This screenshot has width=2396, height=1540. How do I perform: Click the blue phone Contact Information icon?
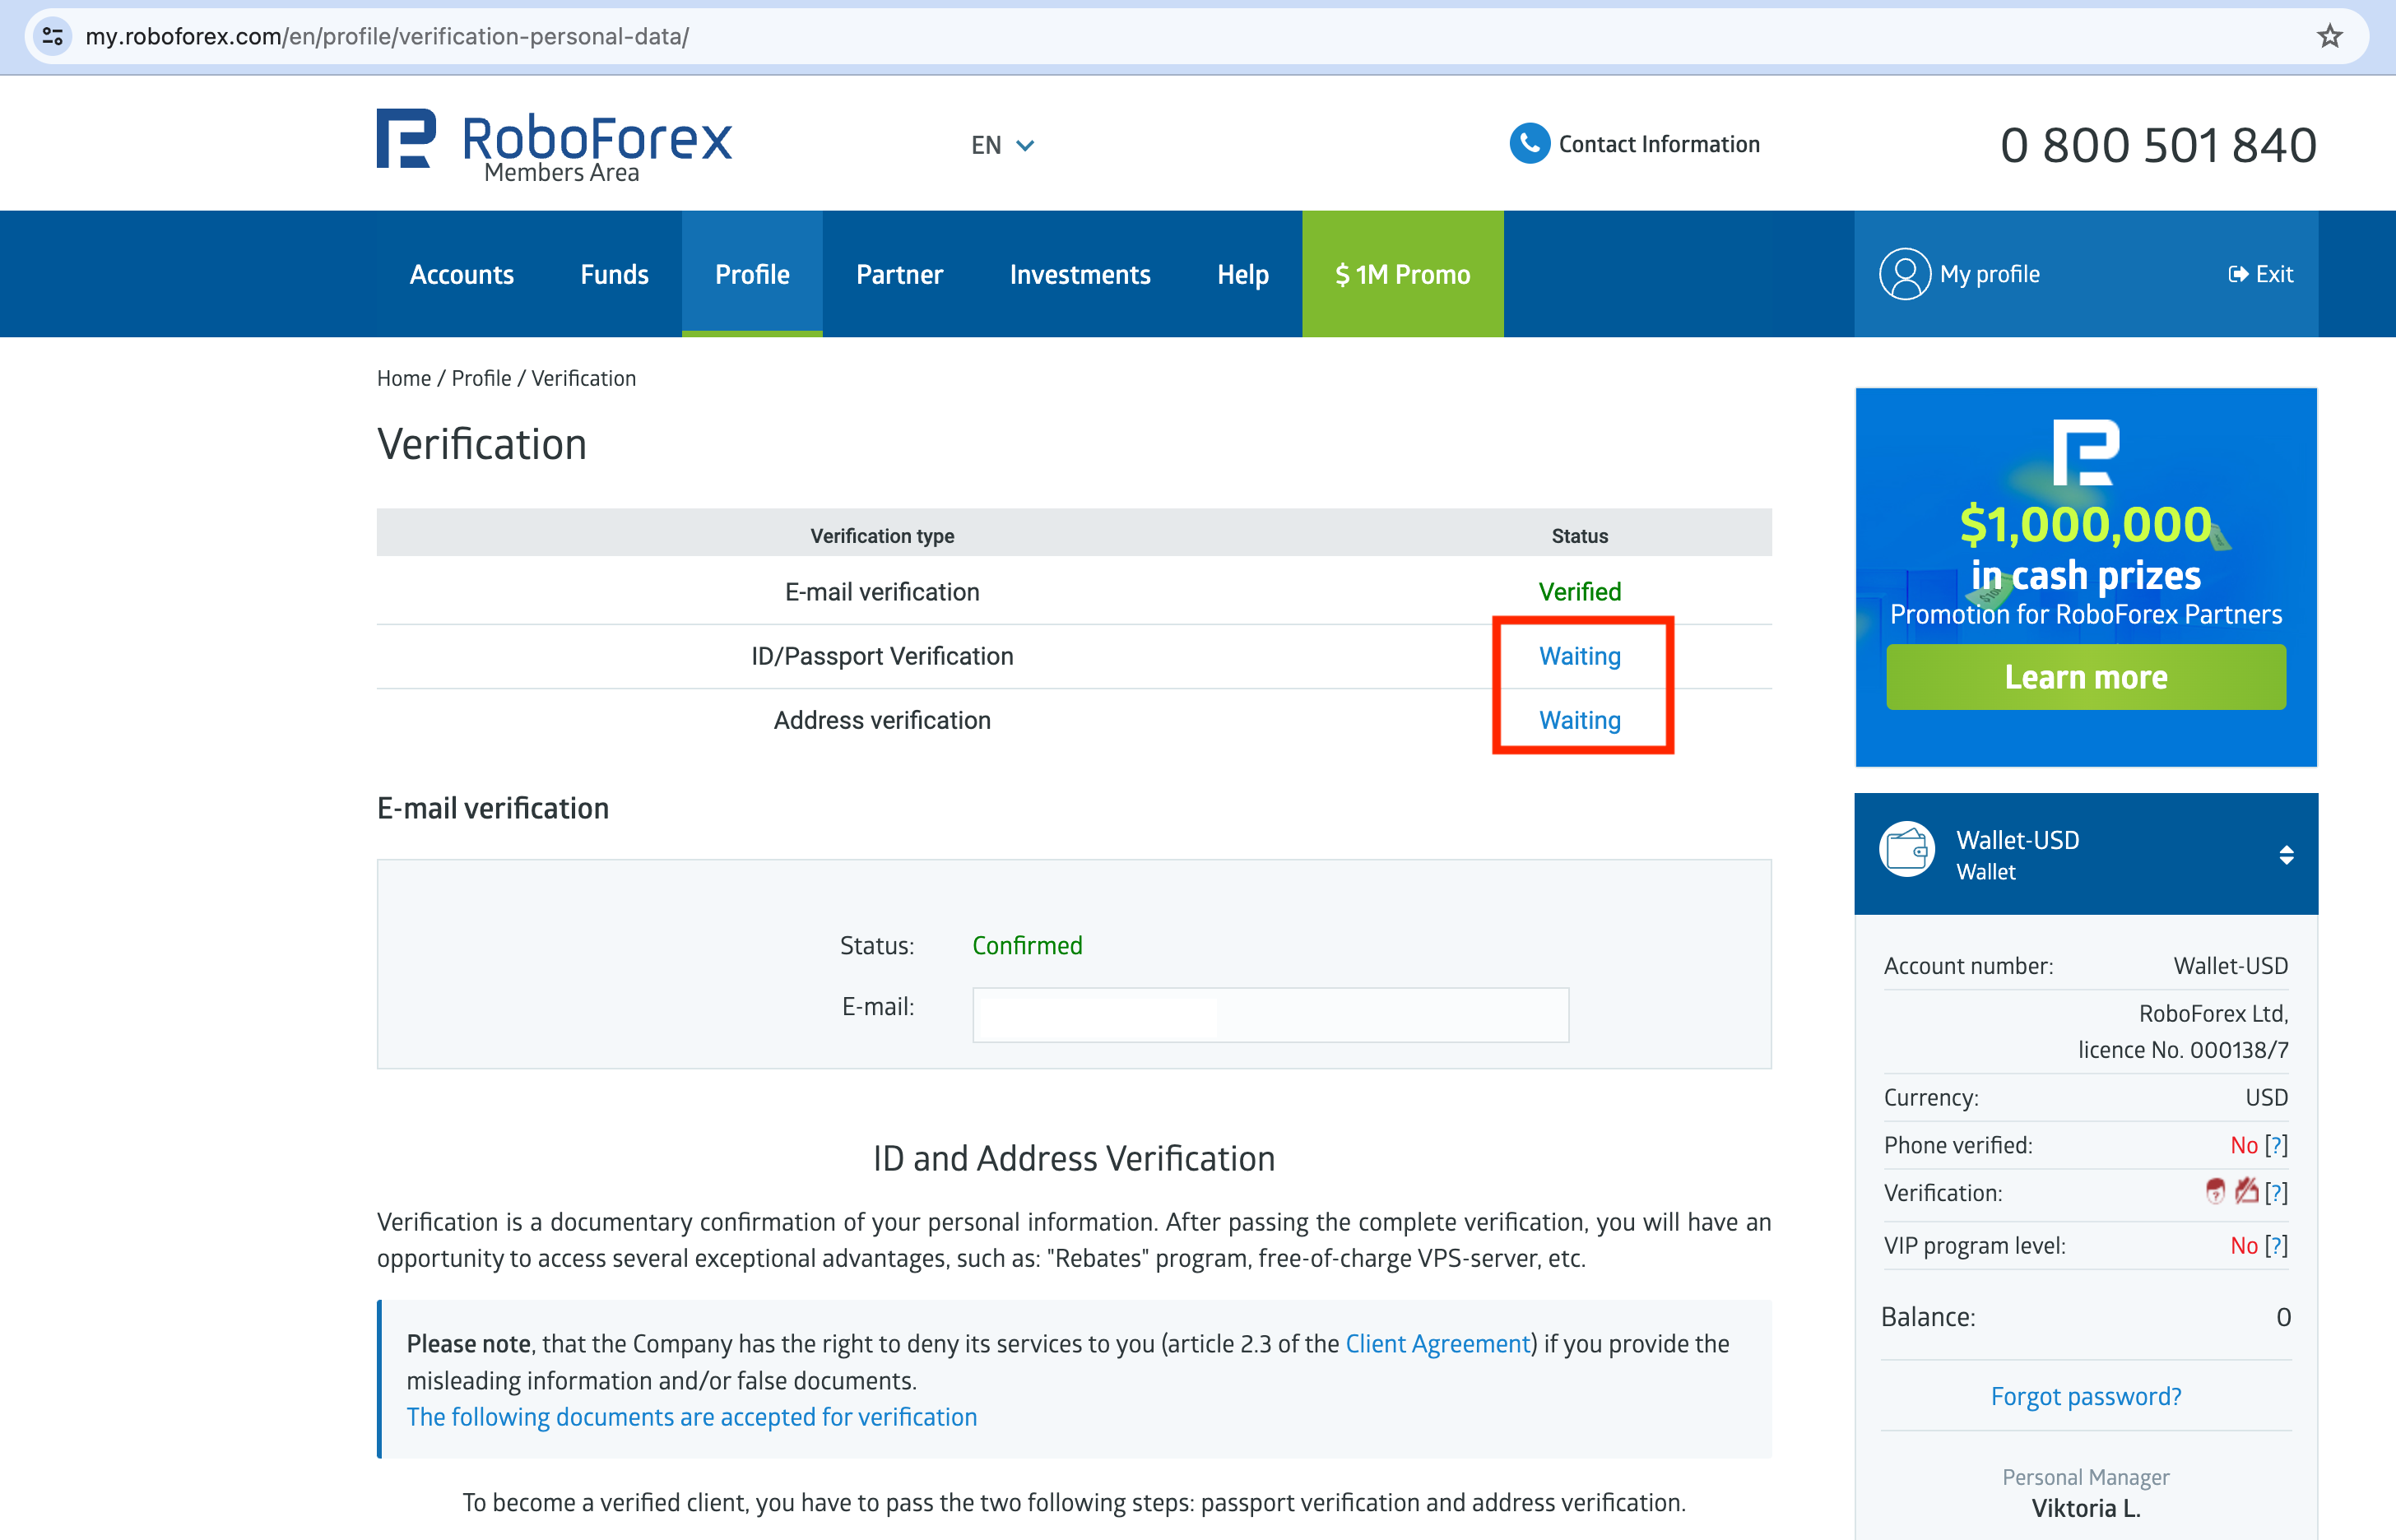(1529, 144)
